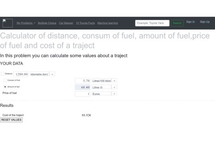Image resolution: width=215 pixels, height=161 pixels.
Task: Check the Consum of fuel checkbox
Action: pyautogui.click(x=5, y=80)
